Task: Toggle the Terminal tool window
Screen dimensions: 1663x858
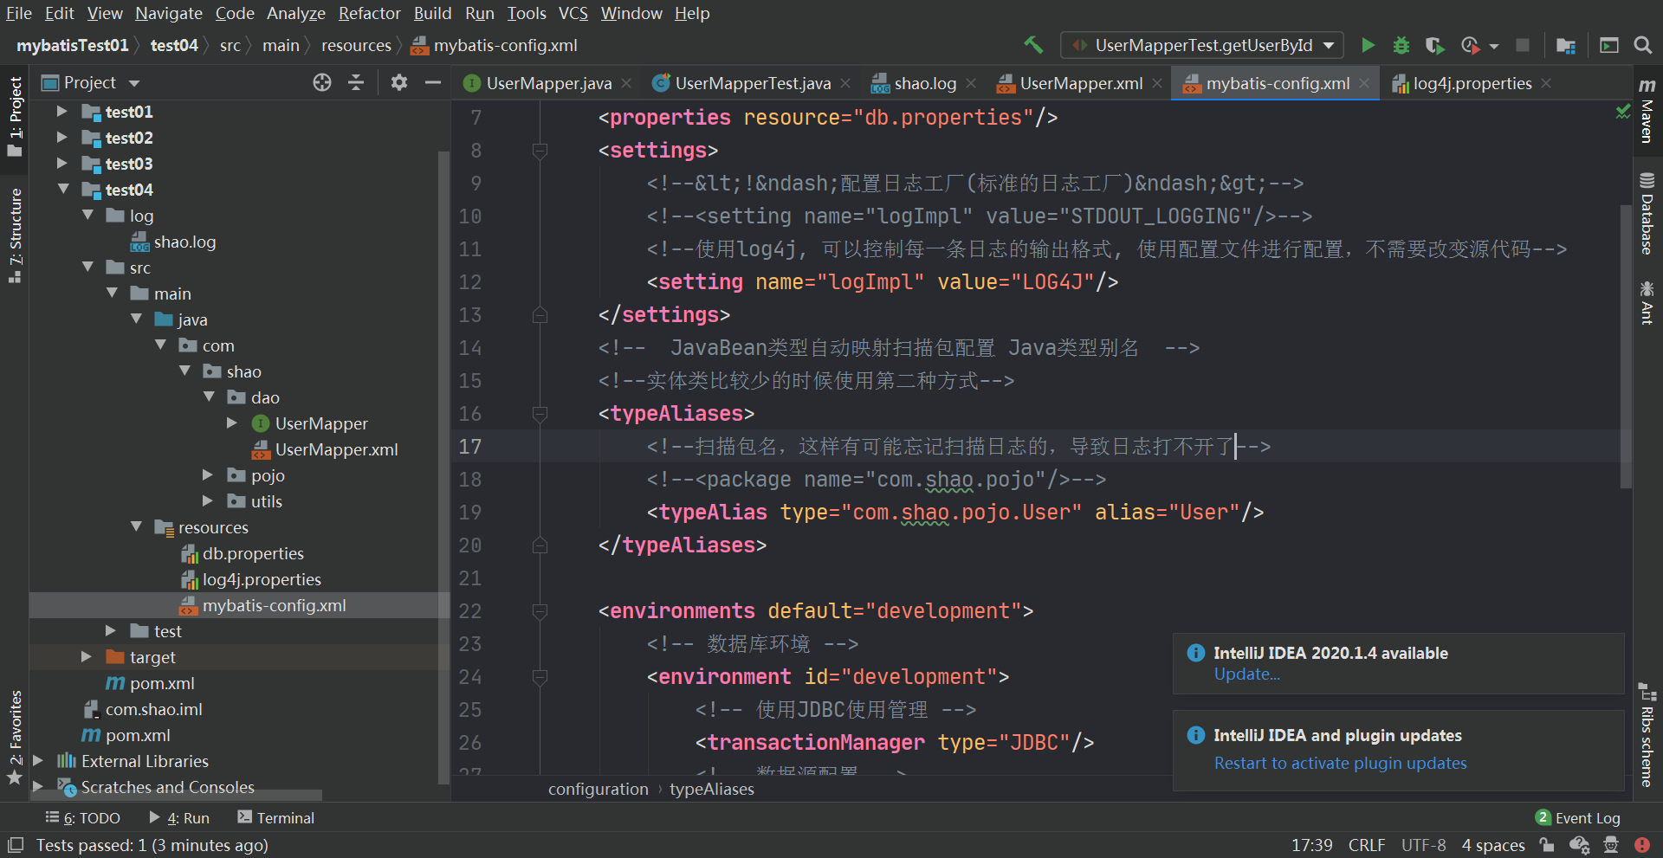Action: pyautogui.click(x=275, y=817)
